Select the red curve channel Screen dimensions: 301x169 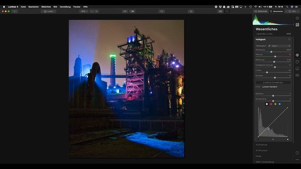point(271,104)
